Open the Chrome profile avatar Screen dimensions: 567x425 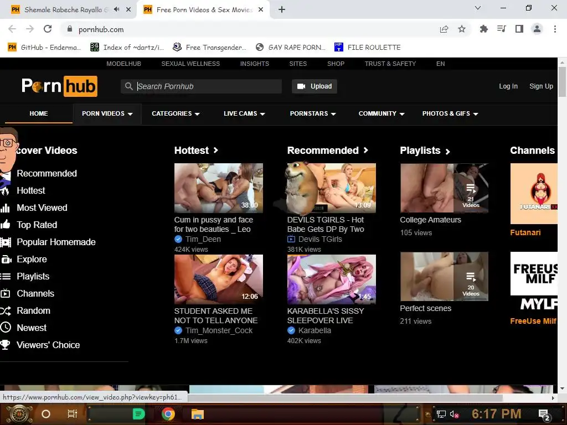tap(537, 29)
